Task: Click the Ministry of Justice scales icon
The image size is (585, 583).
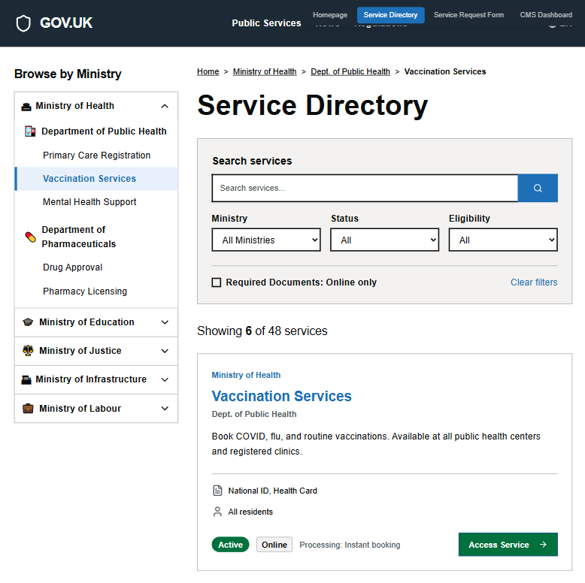Action: click(28, 351)
